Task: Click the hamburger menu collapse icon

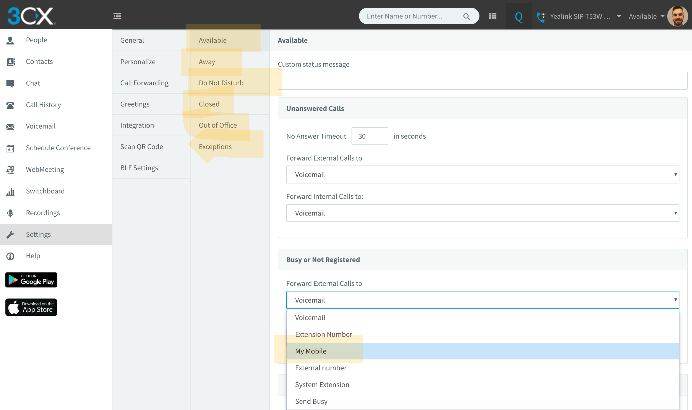Action: point(117,16)
